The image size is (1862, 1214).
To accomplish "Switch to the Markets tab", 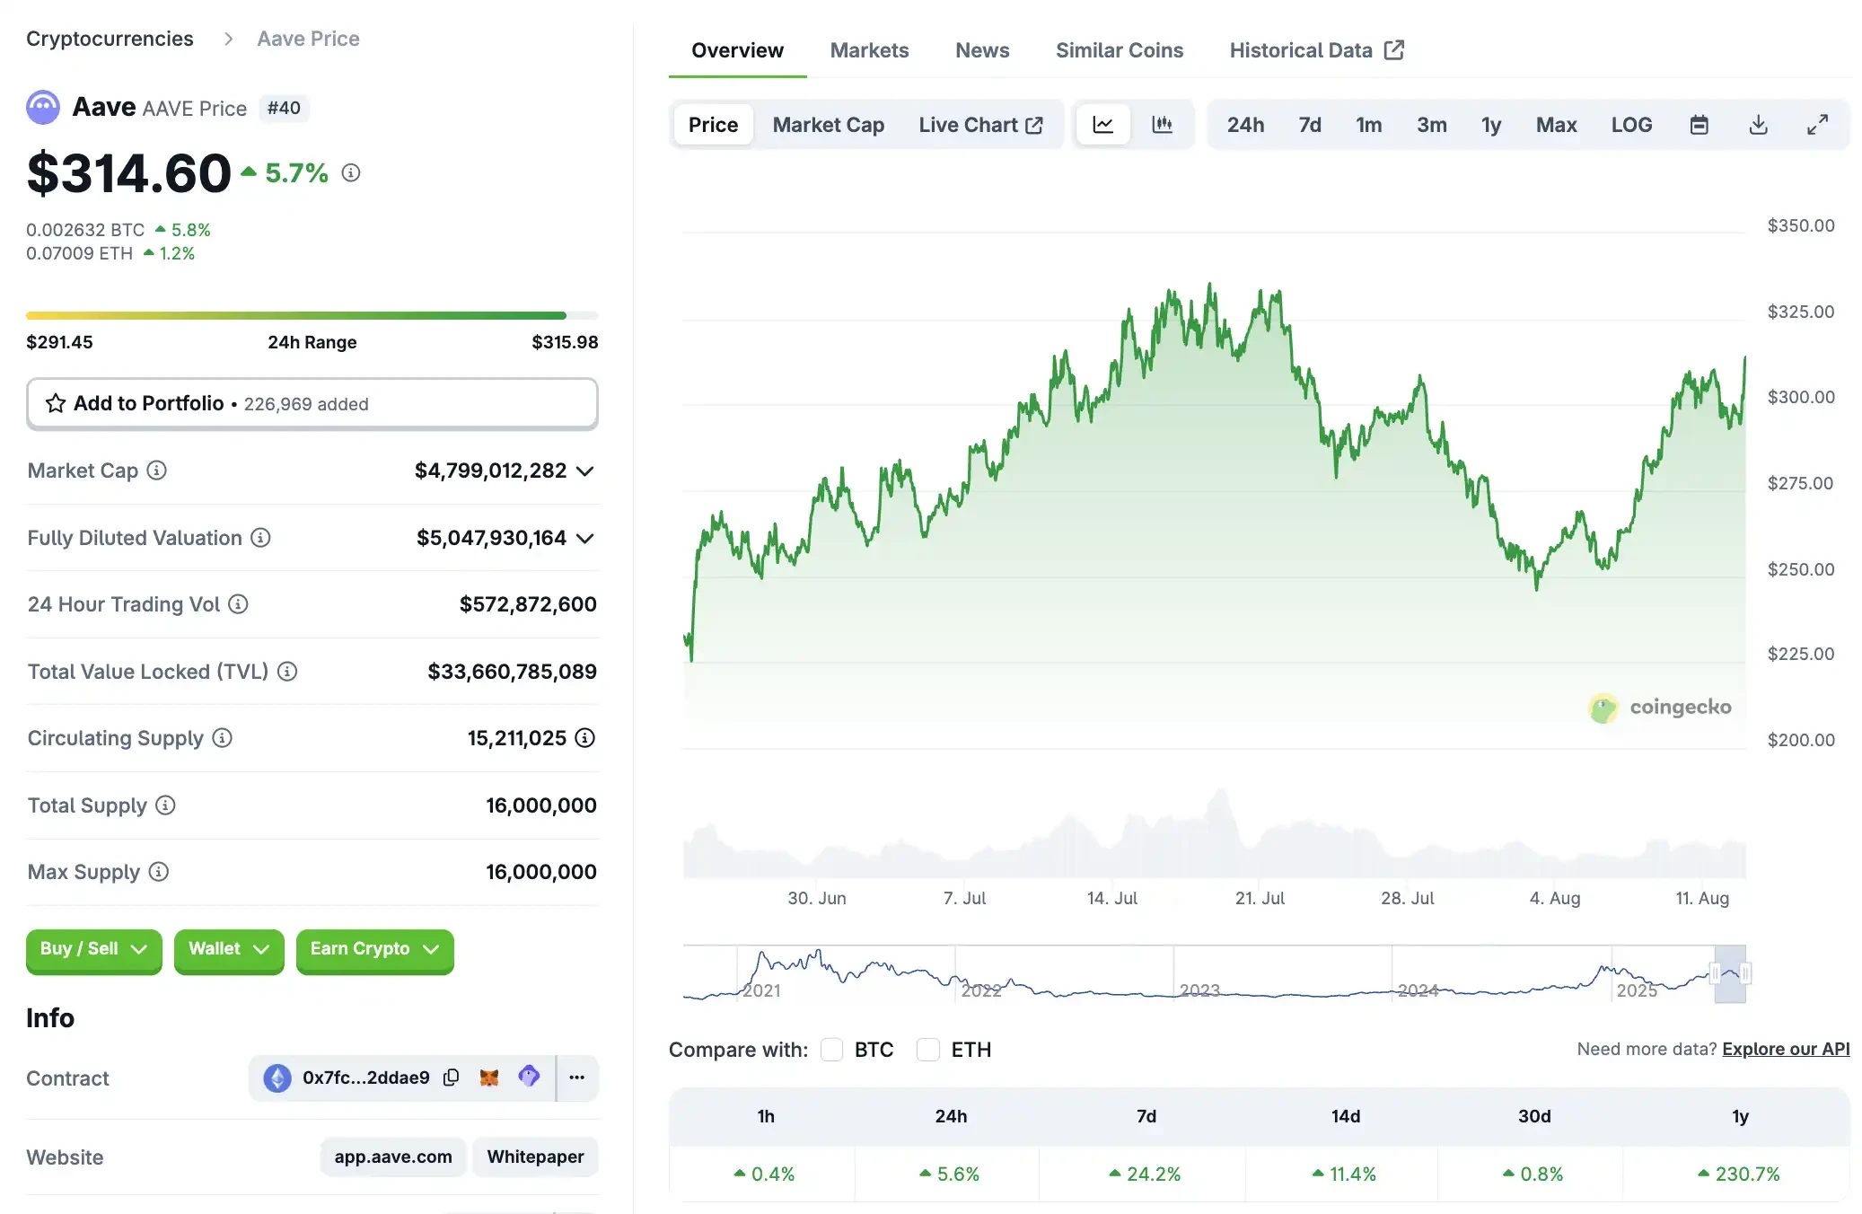I will click(x=868, y=50).
